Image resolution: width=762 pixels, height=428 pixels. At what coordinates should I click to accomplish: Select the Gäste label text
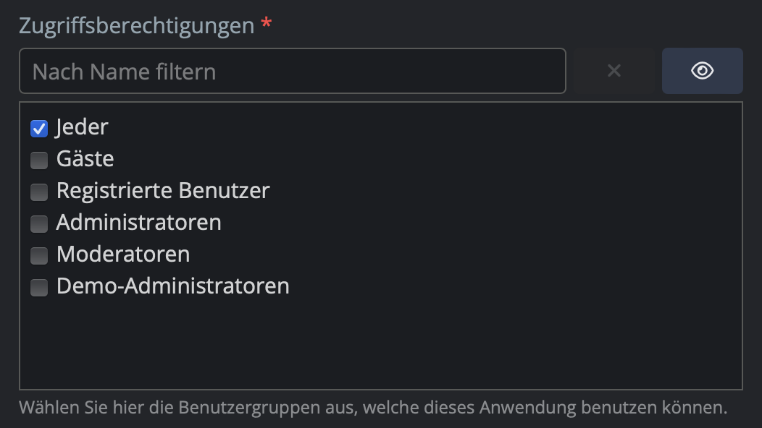point(85,159)
